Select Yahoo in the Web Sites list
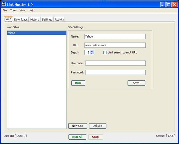 click(x=37, y=33)
